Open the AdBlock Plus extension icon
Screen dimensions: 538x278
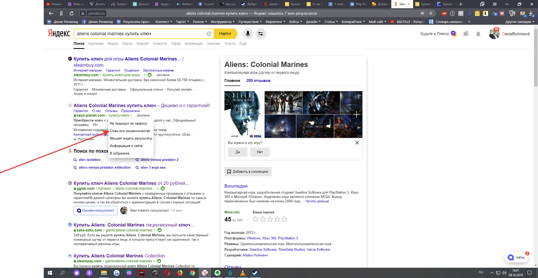click(444, 13)
